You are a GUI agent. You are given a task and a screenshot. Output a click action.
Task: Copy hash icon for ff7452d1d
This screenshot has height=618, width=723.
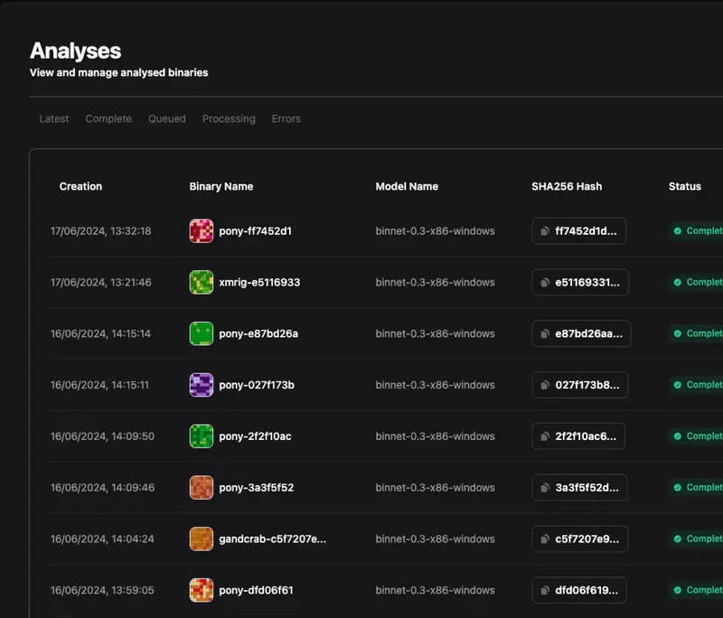(x=545, y=231)
